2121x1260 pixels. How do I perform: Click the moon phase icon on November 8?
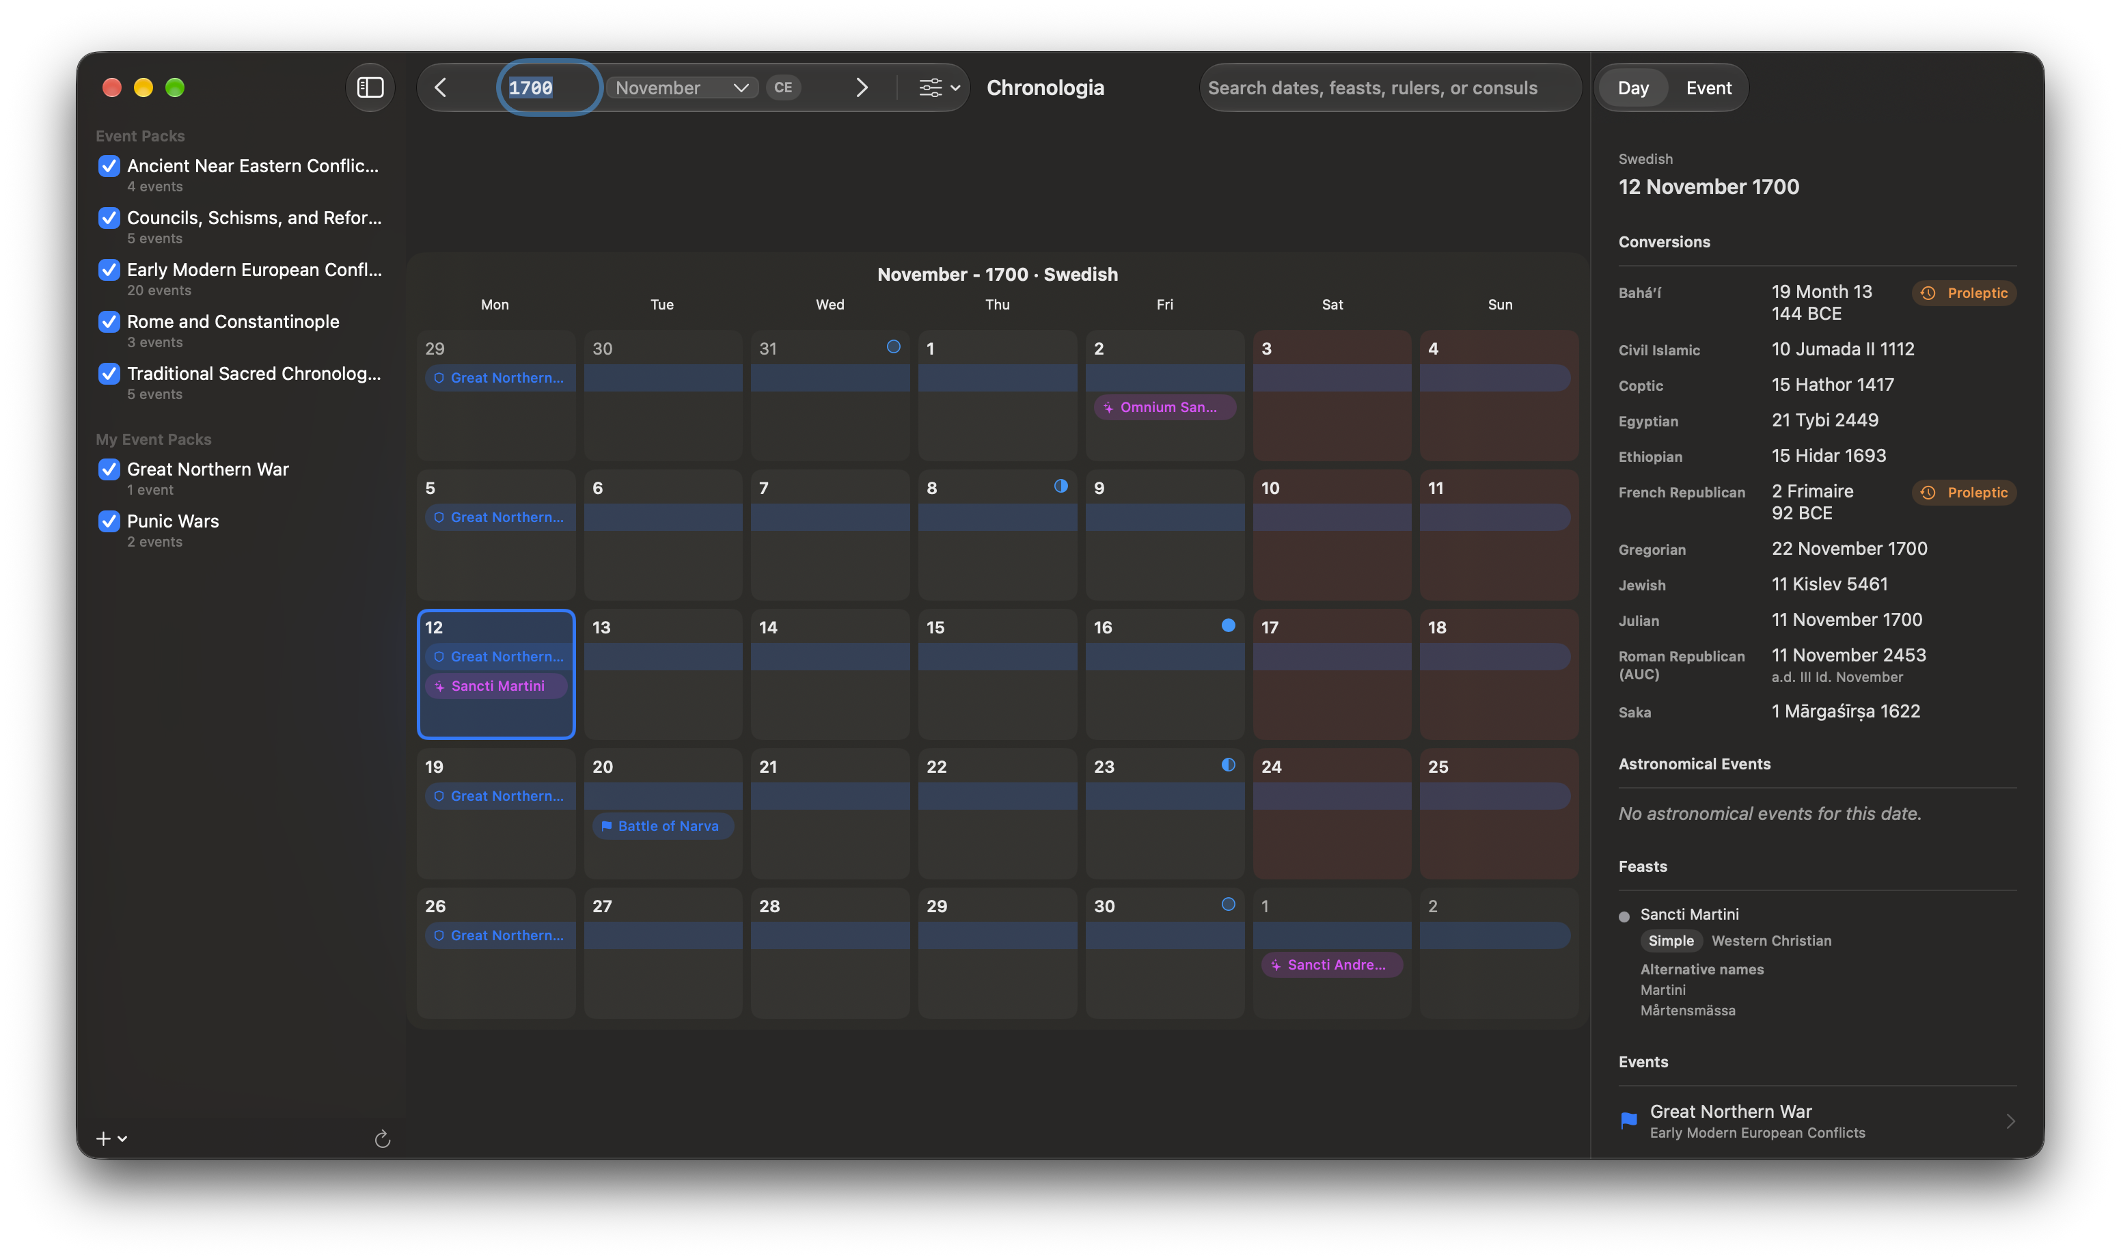1060,486
